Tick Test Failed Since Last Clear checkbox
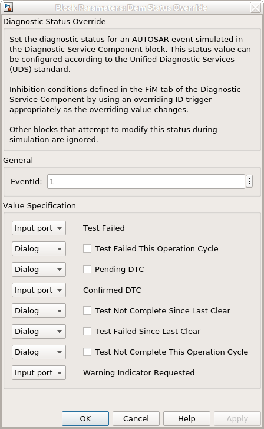This screenshot has width=264, height=429. [x=87, y=331]
